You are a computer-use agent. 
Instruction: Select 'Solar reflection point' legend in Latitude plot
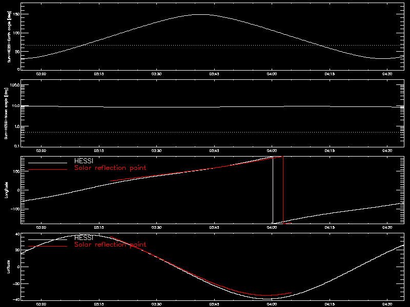[x=110, y=245]
